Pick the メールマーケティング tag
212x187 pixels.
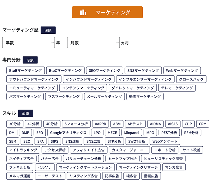[104, 97]
